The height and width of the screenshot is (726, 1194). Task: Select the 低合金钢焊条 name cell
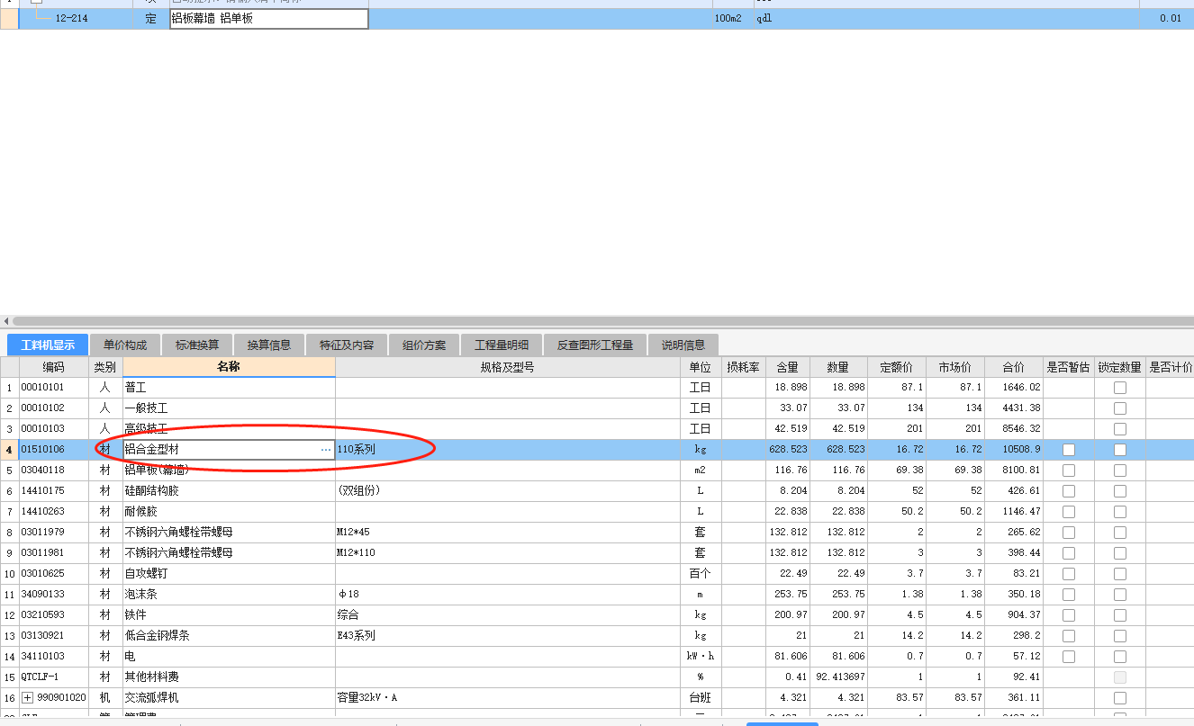click(229, 636)
